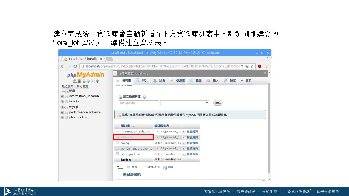
Task: Expand mysql node in sidebar tree
Action: click(62, 107)
